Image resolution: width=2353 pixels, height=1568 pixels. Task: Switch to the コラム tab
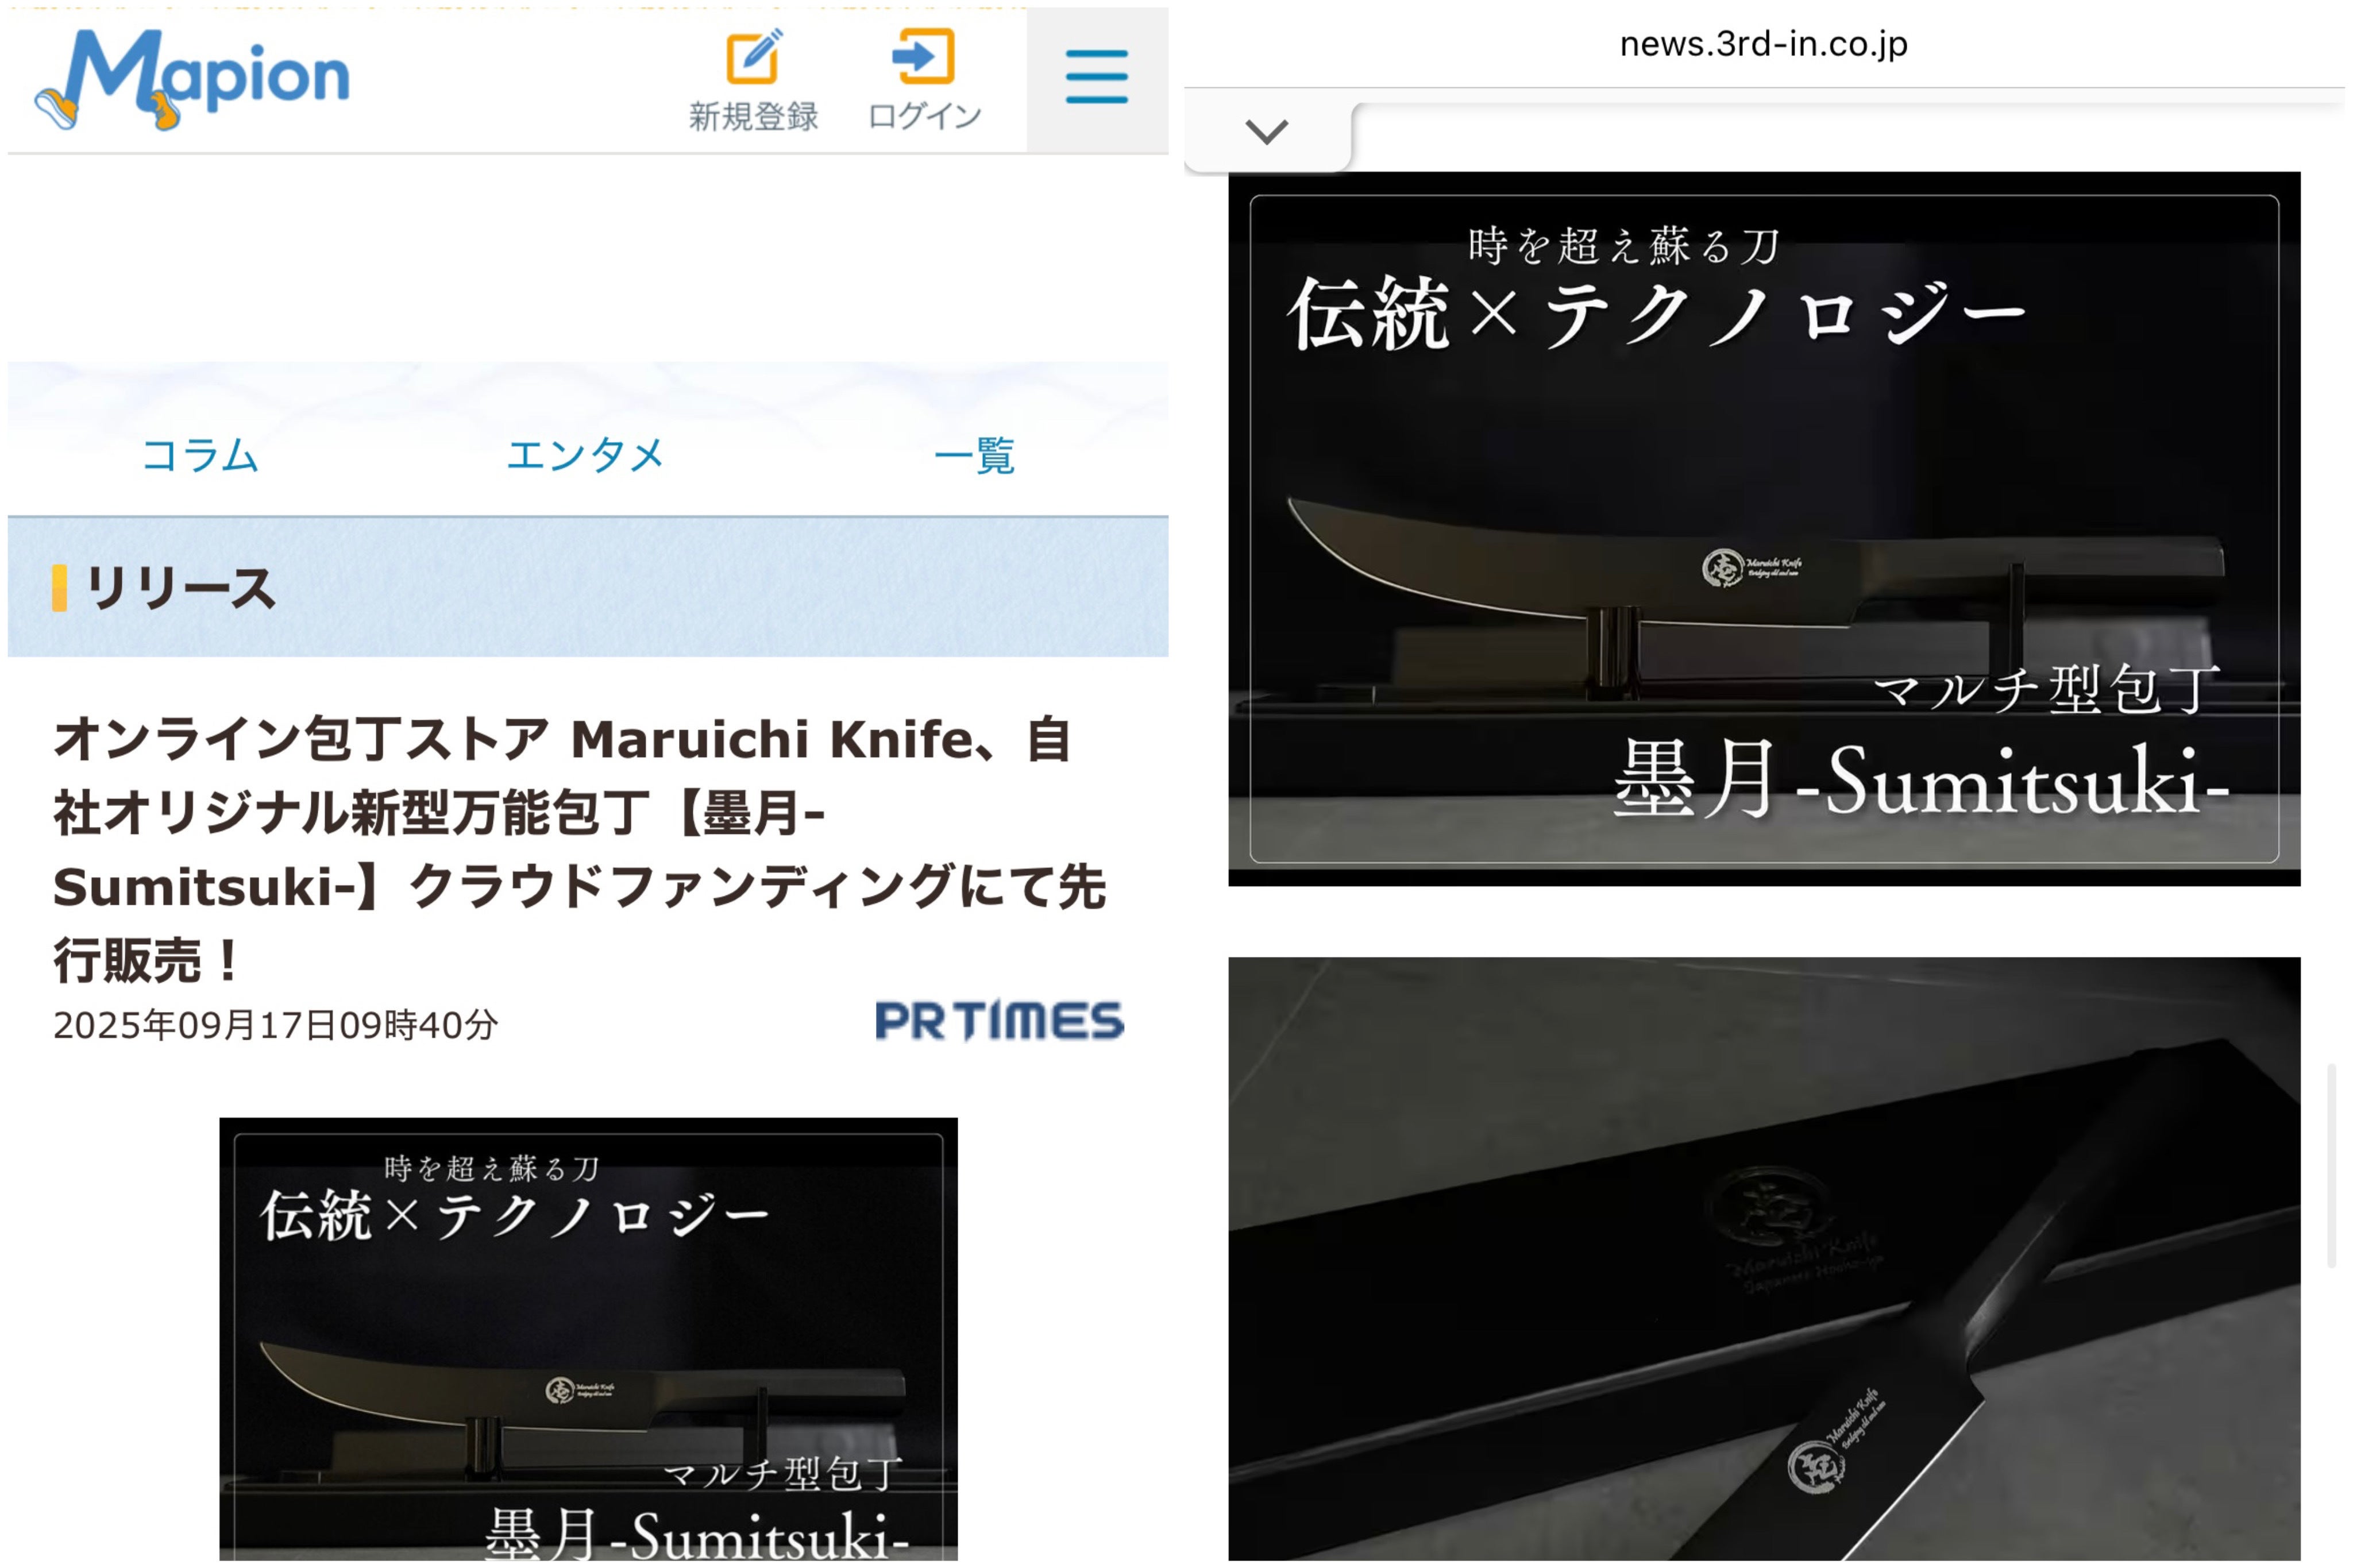click(200, 456)
